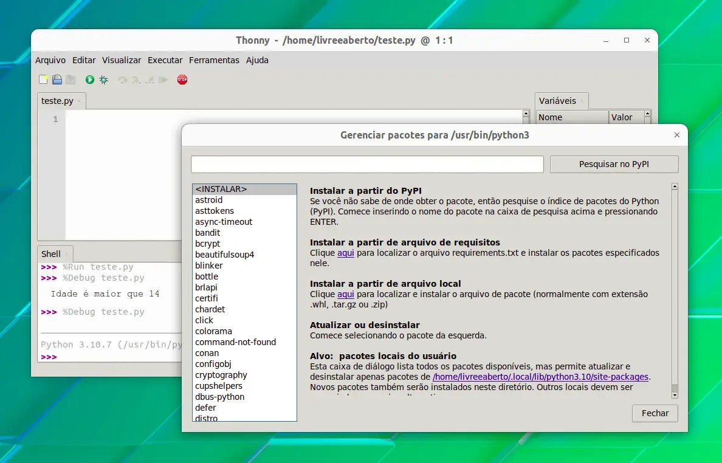
Task: Select chardet in the package list
Action: (x=244, y=309)
